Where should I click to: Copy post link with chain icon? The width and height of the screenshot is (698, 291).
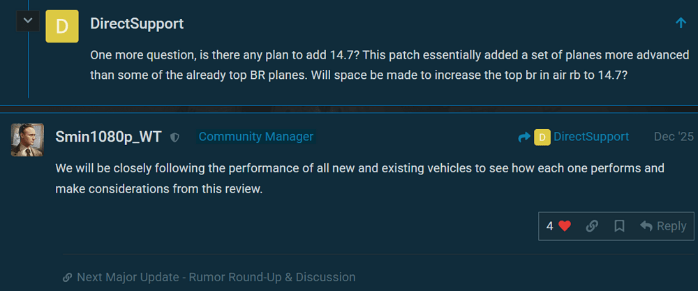point(591,226)
